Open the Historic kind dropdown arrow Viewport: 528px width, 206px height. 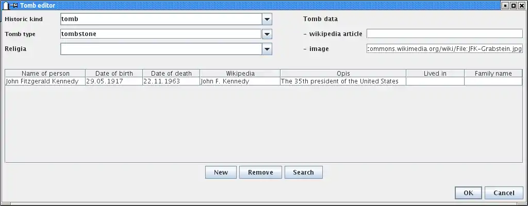click(x=267, y=19)
